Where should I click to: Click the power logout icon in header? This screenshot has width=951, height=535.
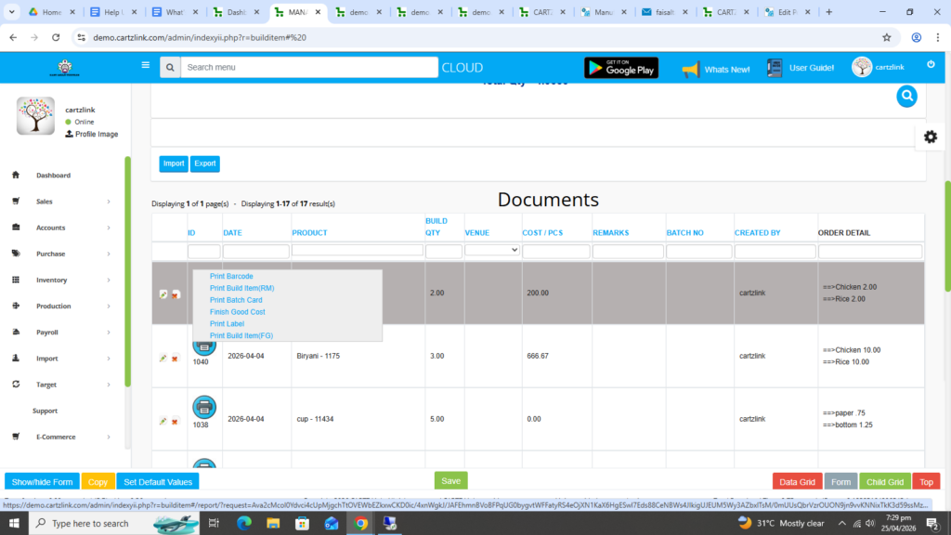(931, 64)
